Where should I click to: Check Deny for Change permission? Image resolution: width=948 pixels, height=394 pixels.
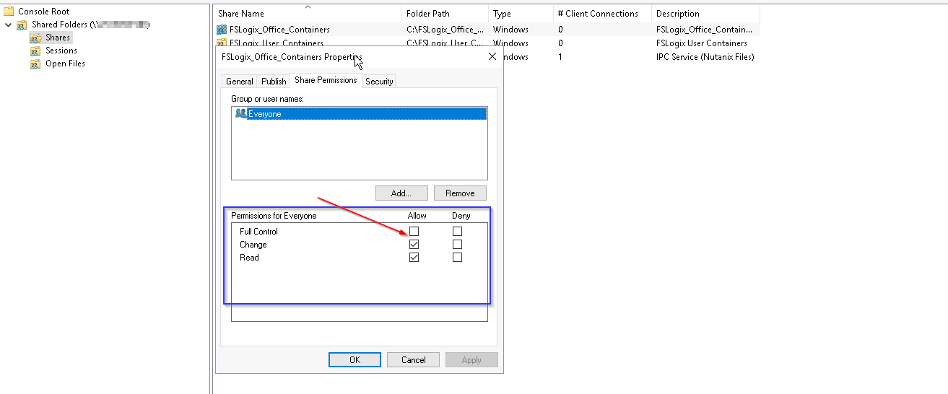point(457,245)
